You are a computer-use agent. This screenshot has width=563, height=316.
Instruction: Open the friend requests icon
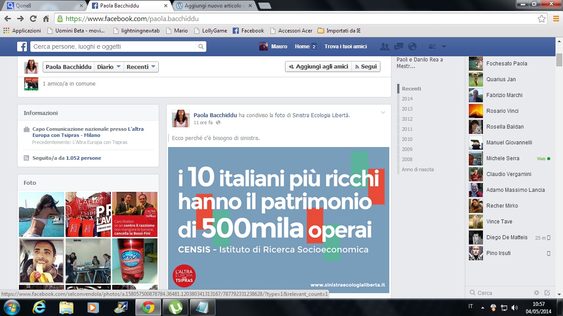(384, 47)
